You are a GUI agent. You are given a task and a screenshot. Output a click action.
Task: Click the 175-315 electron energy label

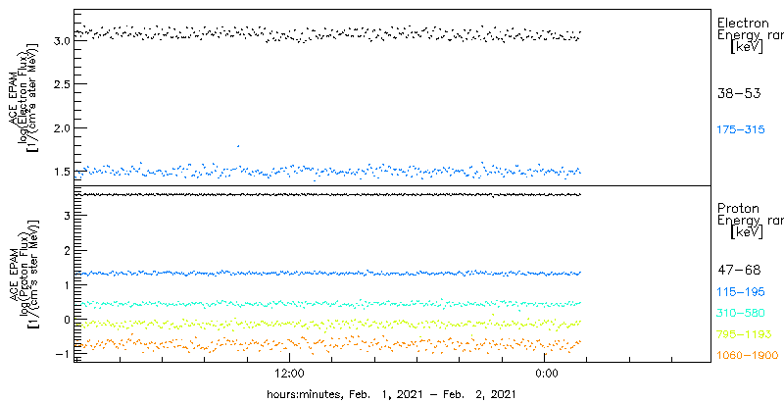coord(741,130)
